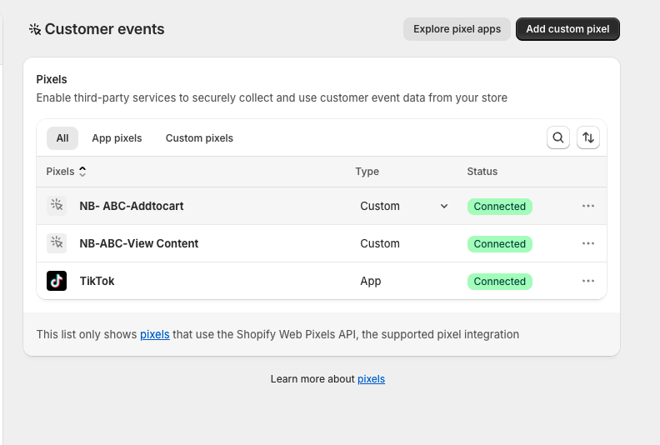The height and width of the screenshot is (445, 660).
Task: Click the Customer events heading icon
Action: pos(35,29)
